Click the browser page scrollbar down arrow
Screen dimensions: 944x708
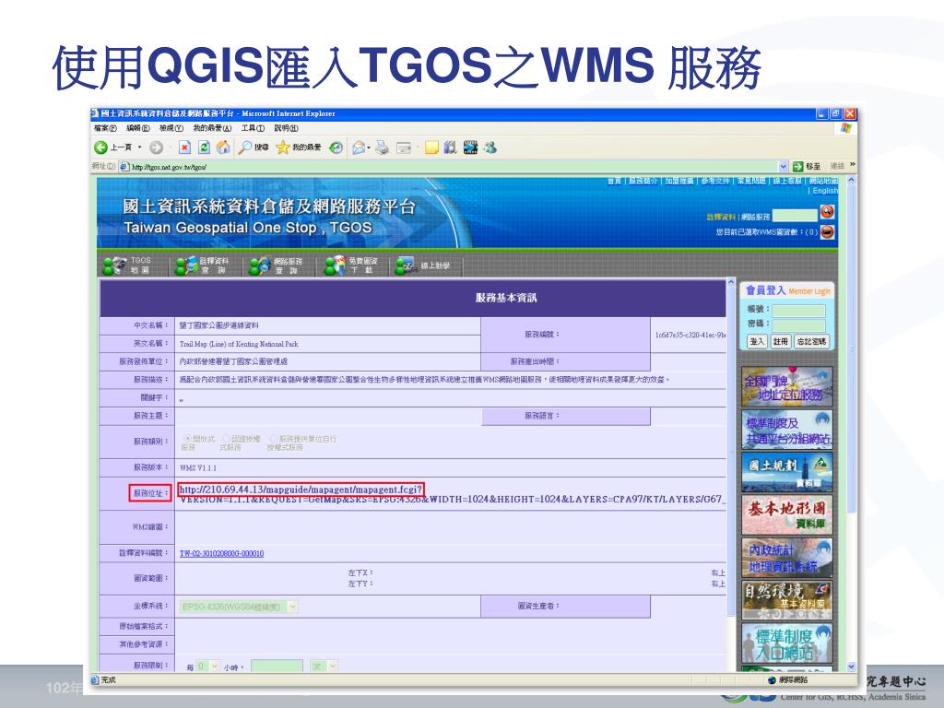click(x=851, y=667)
